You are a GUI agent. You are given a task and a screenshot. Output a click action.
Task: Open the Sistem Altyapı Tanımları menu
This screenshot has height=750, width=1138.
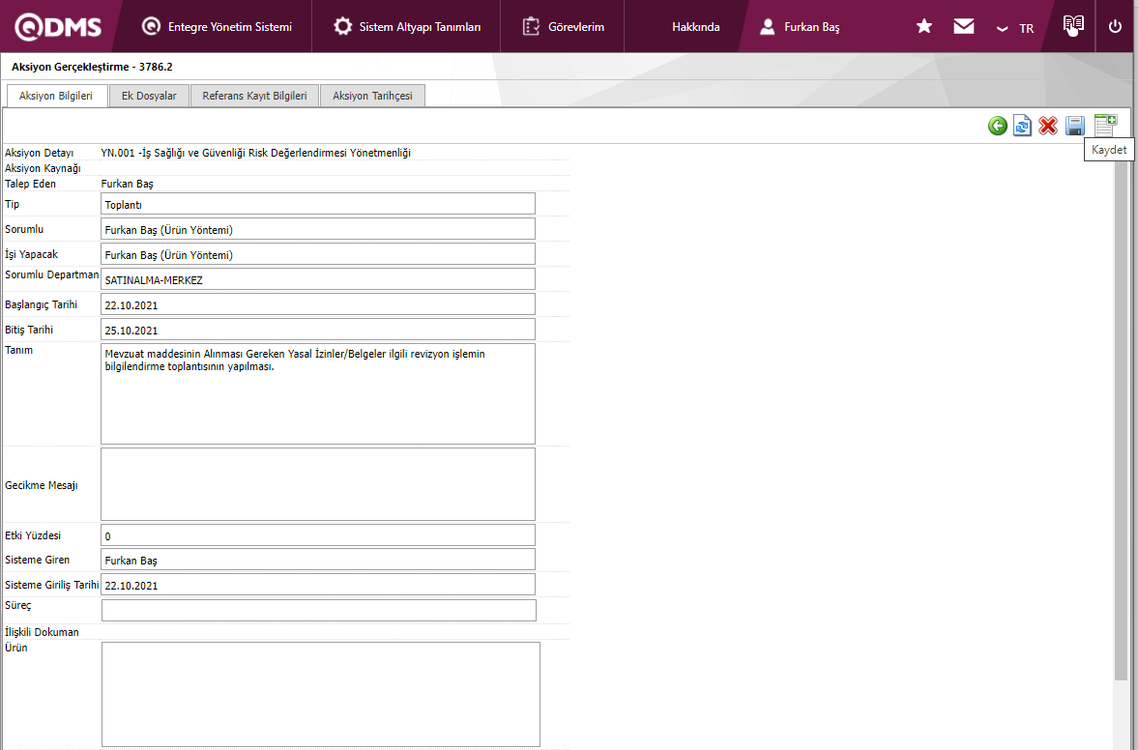407,27
